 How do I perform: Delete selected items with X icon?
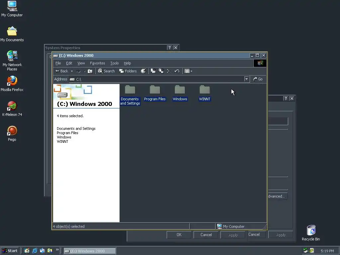point(169,71)
